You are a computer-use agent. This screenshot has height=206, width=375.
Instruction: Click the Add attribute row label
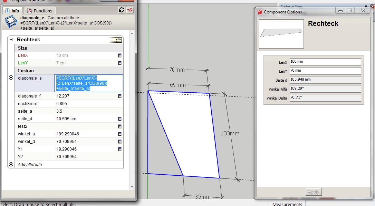[x=30, y=165]
